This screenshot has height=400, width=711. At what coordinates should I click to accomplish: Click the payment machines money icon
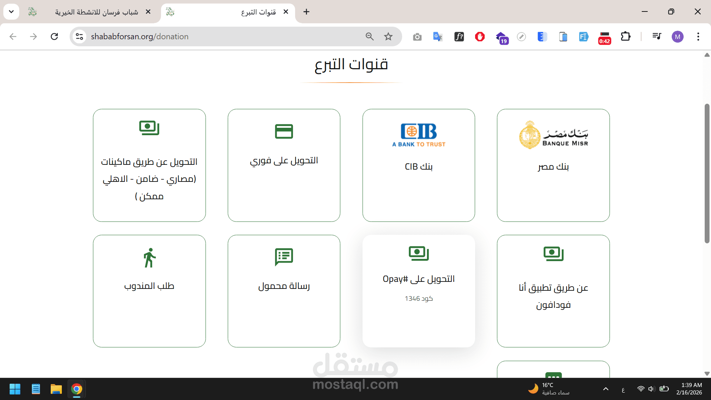tap(149, 128)
